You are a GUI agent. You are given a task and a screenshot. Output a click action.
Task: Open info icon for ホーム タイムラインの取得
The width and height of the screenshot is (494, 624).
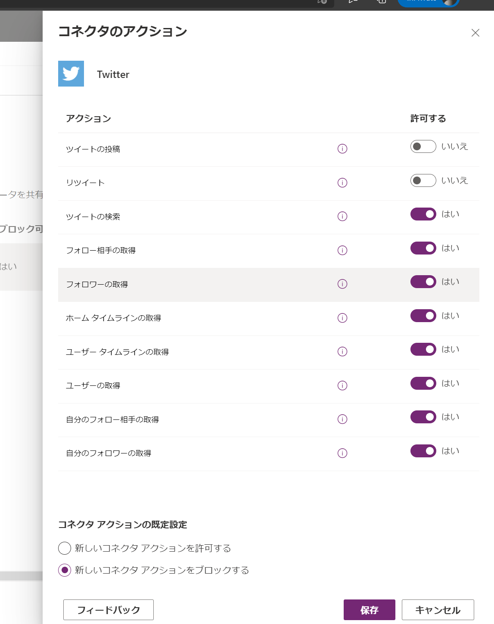[342, 318]
